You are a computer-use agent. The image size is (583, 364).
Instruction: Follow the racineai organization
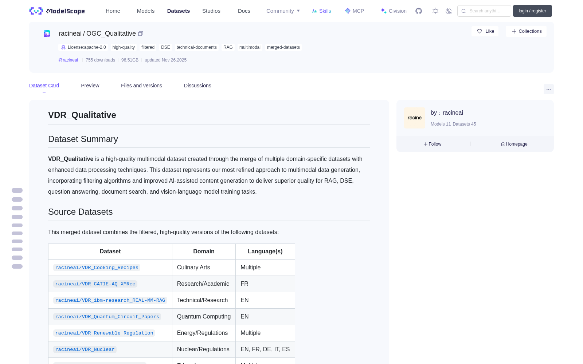[433, 144]
